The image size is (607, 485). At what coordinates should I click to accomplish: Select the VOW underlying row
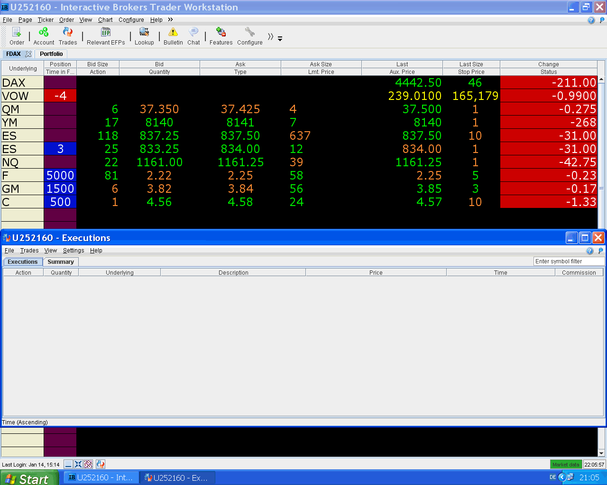click(23, 96)
